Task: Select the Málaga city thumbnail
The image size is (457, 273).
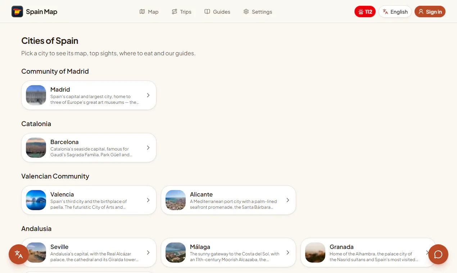Action: (x=176, y=253)
